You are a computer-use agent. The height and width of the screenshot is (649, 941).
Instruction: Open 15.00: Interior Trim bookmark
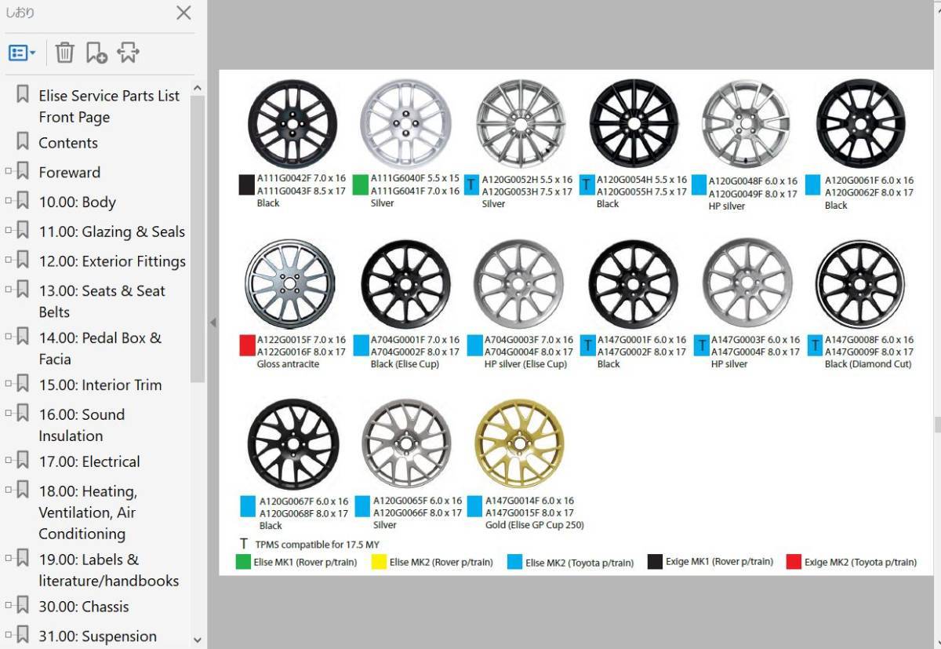click(x=100, y=385)
